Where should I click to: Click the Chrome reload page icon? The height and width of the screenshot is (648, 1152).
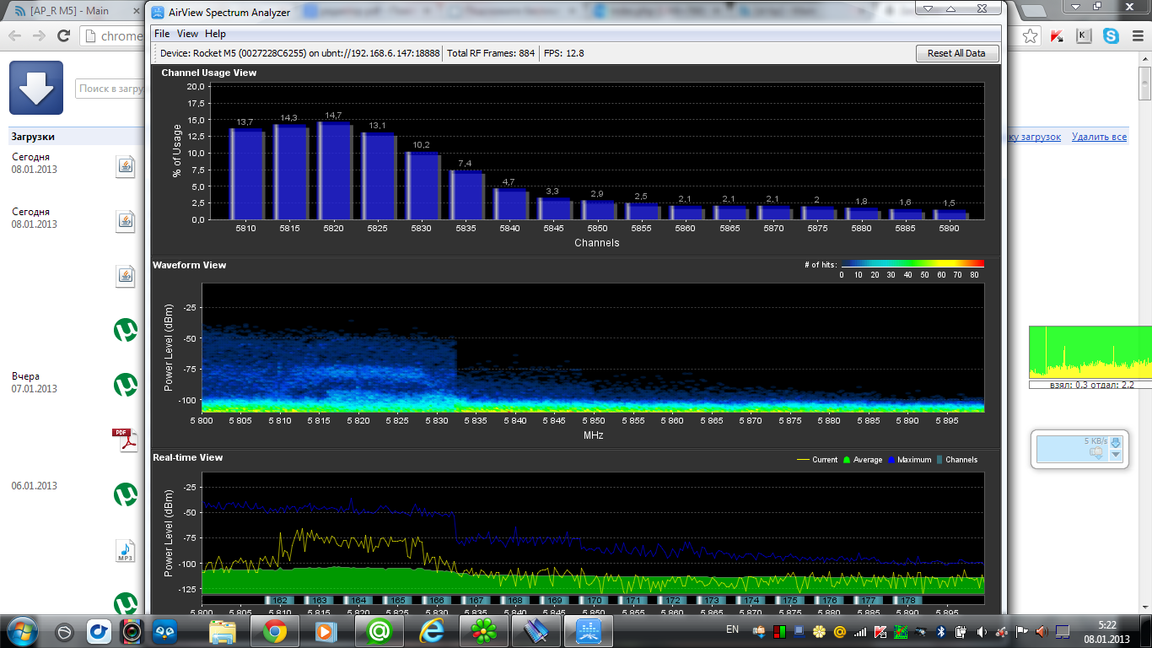coord(63,36)
